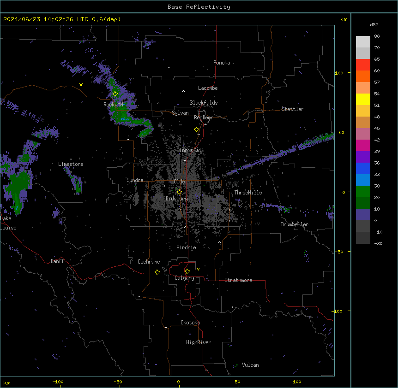Select the yellow 51-54 dBZ legend swatch

click(363, 99)
